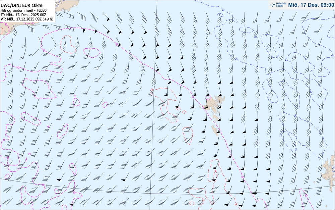
Task: Select the 'UWC/DINI EUR 10km:' title text
Action: [x=22, y=5]
